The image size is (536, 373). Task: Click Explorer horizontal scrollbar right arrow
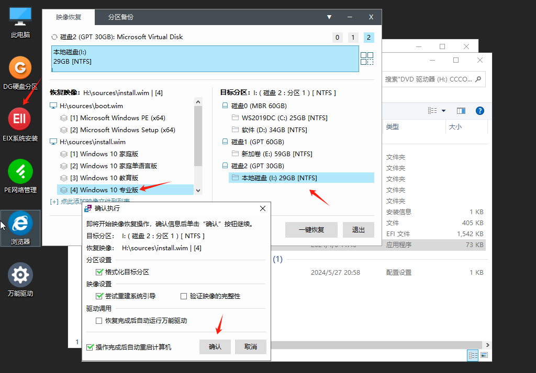tap(487, 345)
